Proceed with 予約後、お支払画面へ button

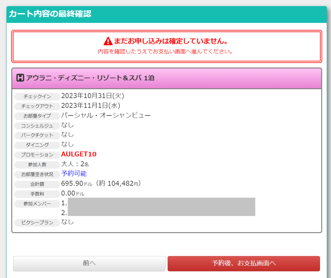pyautogui.click(x=244, y=263)
